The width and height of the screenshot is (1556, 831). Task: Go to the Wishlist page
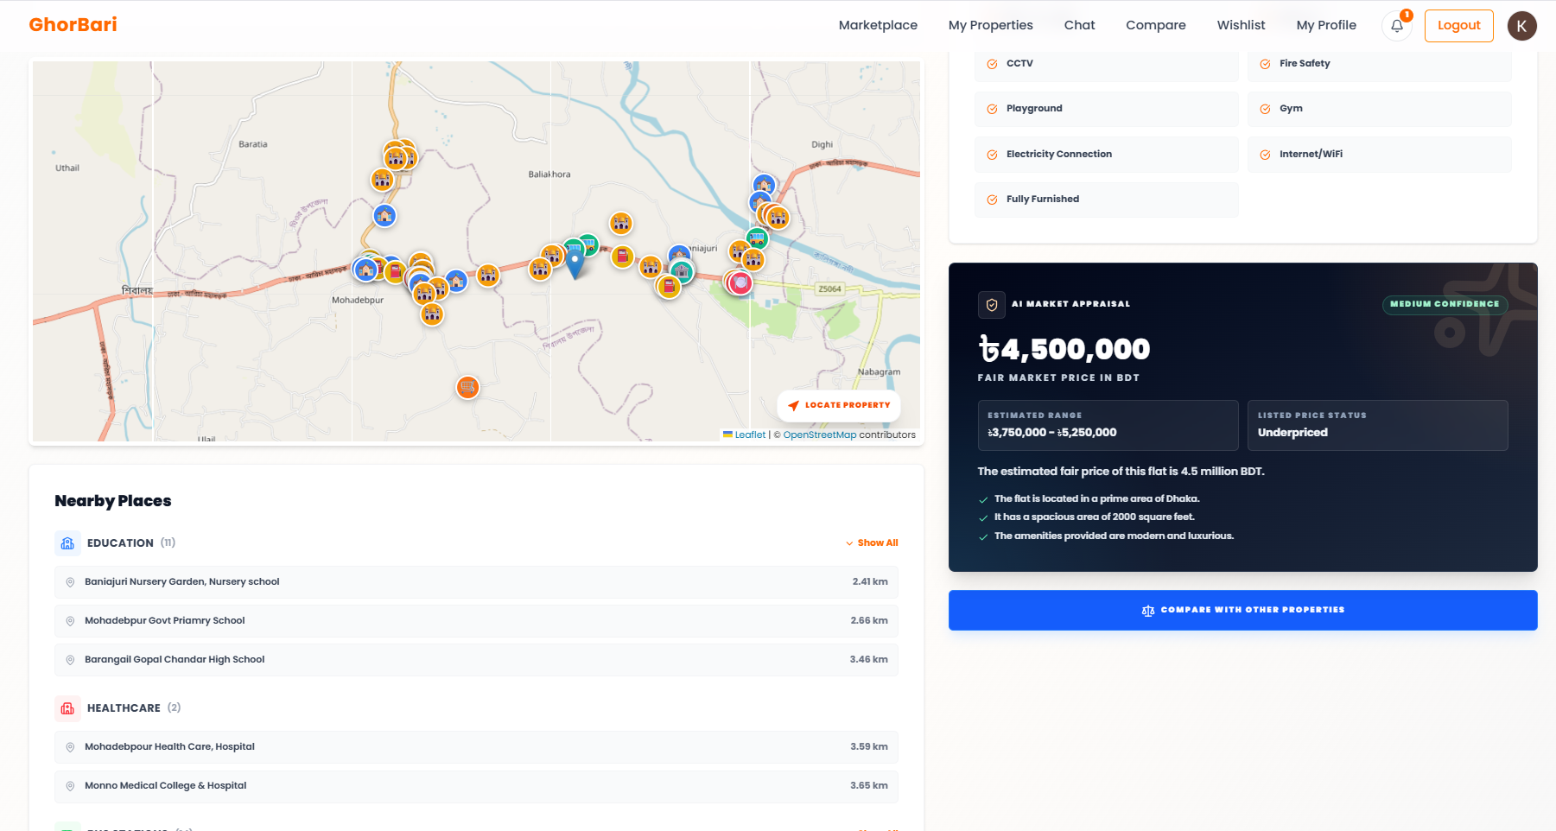(x=1241, y=25)
